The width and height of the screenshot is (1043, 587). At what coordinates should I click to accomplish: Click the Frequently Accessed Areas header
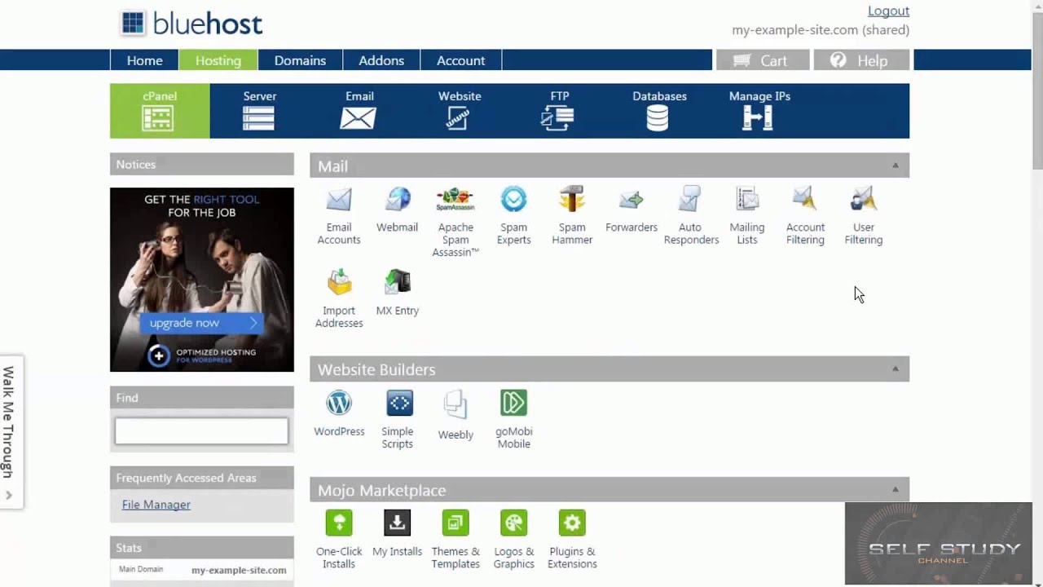pos(202,478)
